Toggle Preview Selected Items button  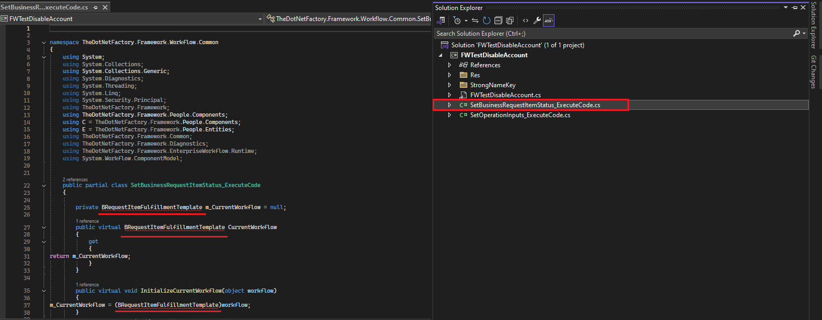pyautogui.click(x=549, y=20)
